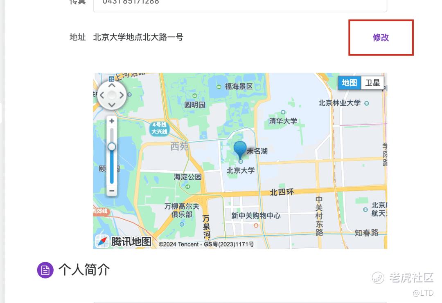Image resolution: width=442 pixels, height=303 pixels.
Task: Pan map up with the up arrow
Action: pos(112,85)
